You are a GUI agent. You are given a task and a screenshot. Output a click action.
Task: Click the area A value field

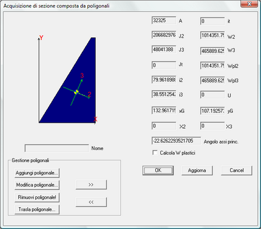pos(164,21)
